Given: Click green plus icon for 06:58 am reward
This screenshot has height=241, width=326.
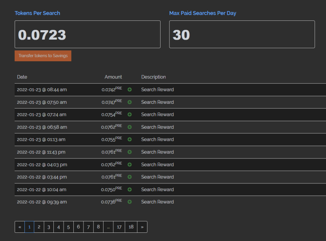Looking at the screenshot, I should click(x=130, y=127).
